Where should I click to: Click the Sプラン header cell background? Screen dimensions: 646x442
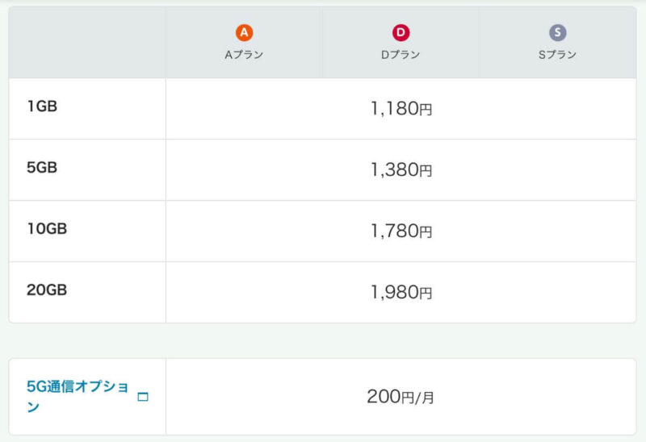557,43
